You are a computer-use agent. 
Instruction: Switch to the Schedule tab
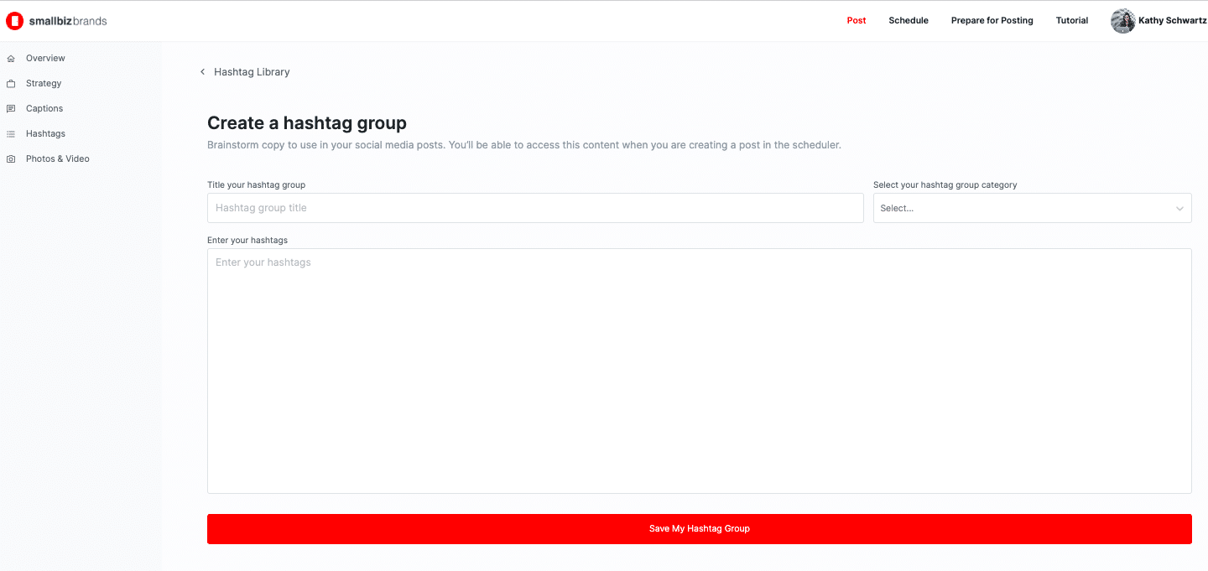pyautogui.click(x=909, y=20)
